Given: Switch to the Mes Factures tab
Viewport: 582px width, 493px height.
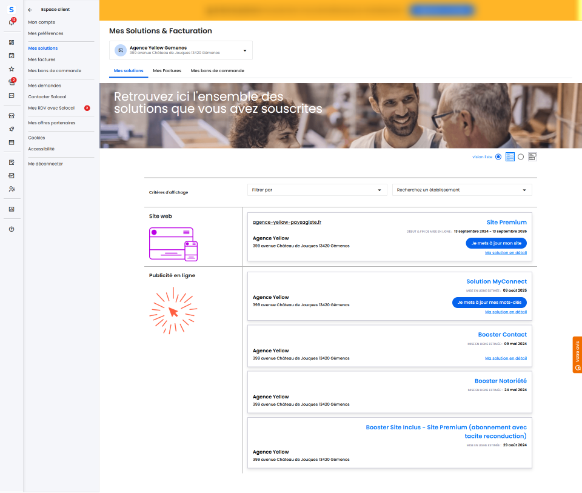Looking at the screenshot, I should pos(167,71).
